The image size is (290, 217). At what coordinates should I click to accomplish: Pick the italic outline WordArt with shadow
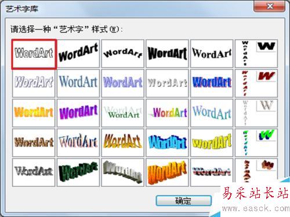[x=34, y=83]
